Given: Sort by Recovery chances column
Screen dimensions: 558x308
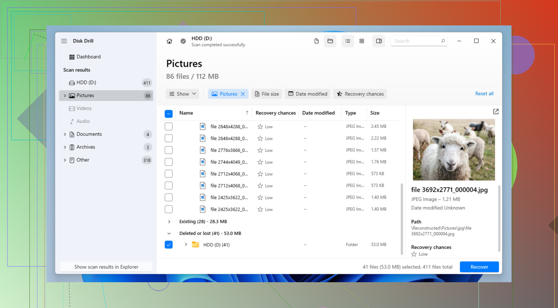Looking at the screenshot, I should 276,113.
